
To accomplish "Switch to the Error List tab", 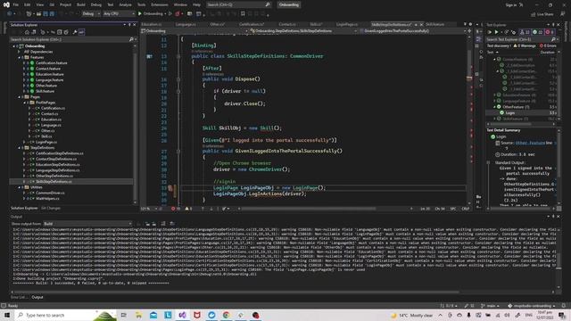I will coord(19,297).
